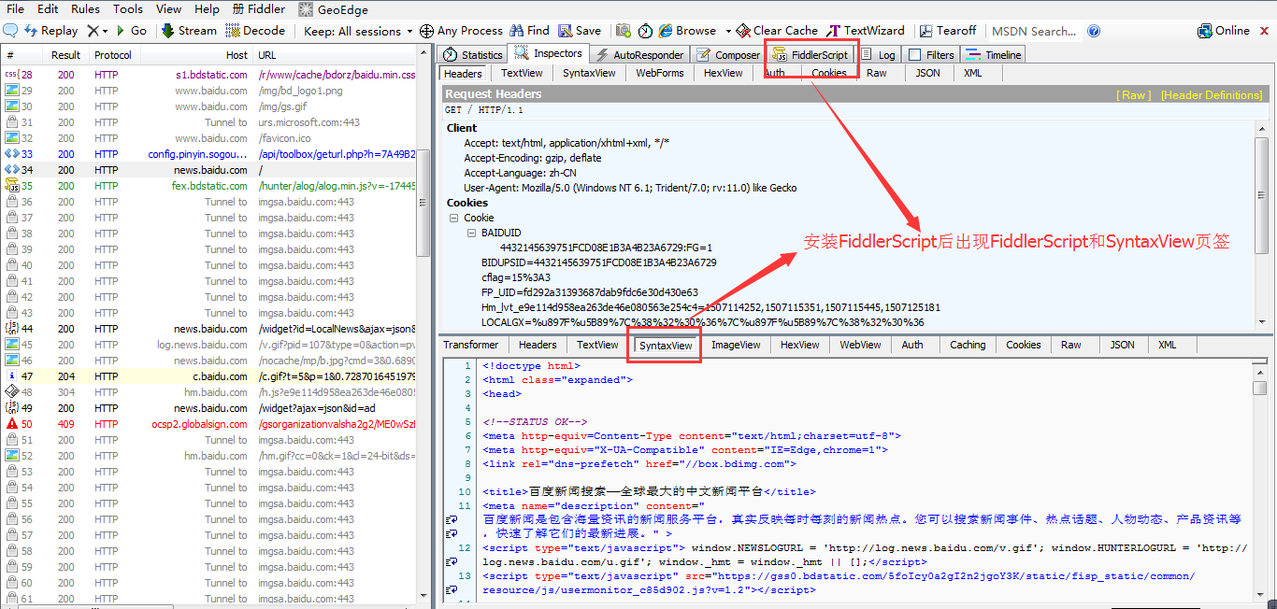
Task: Click the response SyntaxView vertical scrollbar
Action: coord(1260,480)
